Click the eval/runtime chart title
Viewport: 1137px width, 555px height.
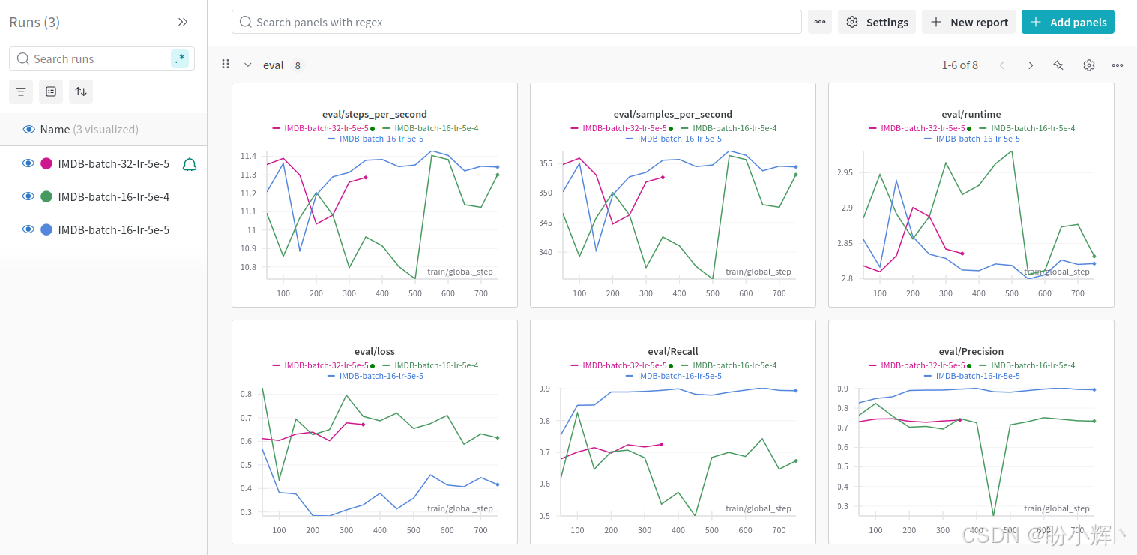[971, 114]
